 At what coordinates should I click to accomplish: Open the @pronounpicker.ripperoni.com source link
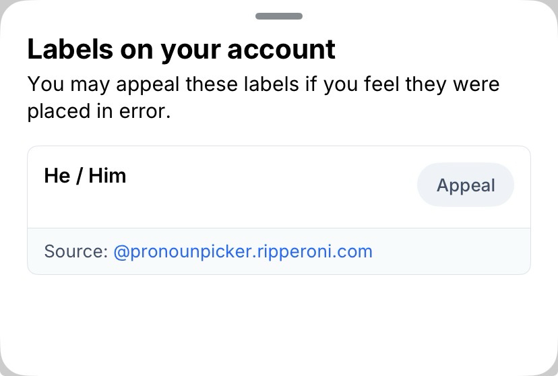243,252
